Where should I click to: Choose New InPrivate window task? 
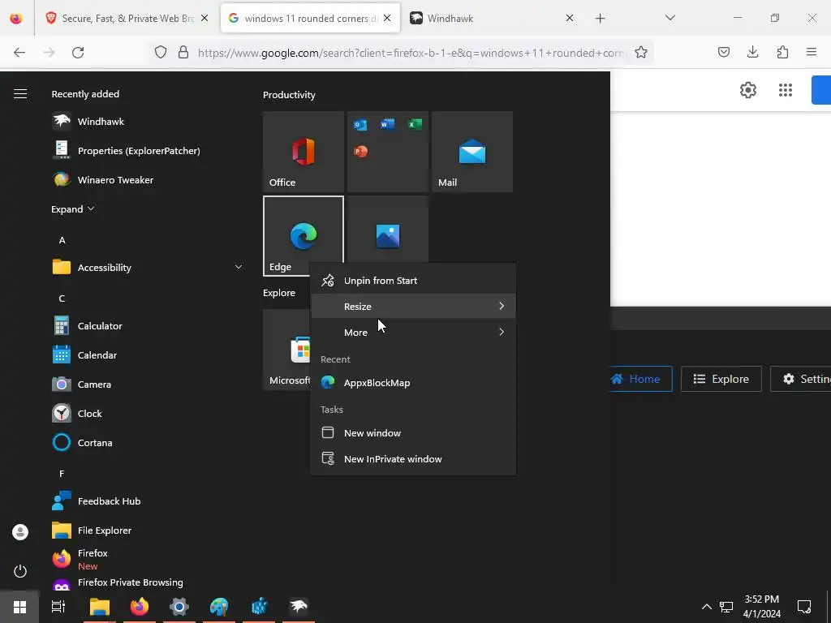[413, 459]
